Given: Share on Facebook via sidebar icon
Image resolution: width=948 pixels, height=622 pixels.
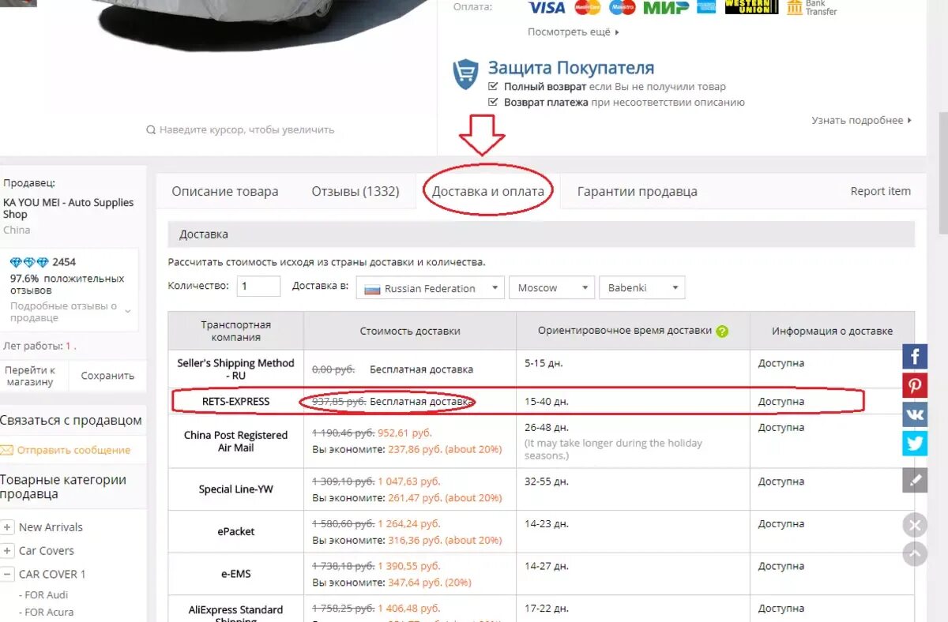Looking at the screenshot, I should tap(915, 357).
